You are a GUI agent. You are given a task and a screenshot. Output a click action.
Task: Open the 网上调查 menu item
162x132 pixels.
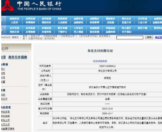tap(78, 32)
